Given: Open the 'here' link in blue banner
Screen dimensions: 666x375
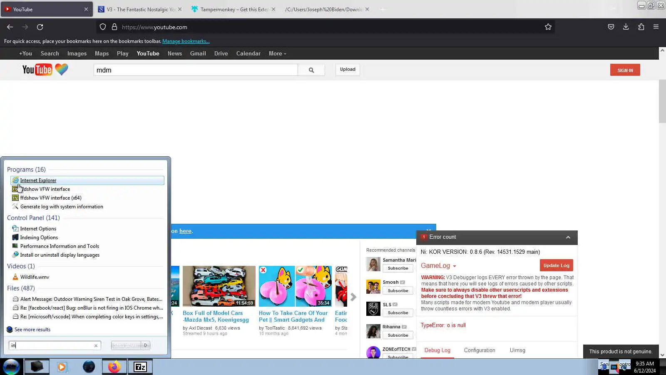Looking at the screenshot, I should coord(185,231).
